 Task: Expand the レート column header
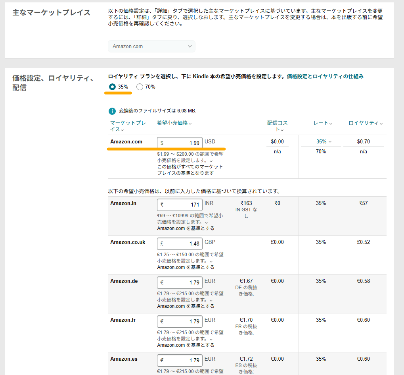(323, 123)
